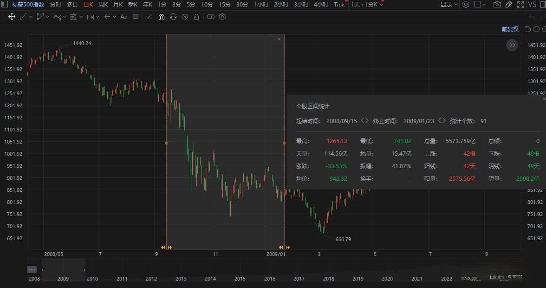The width and height of the screenshot is (546, 288).
Task: Open chart settings gear in top bar
Action: (466, 4)
